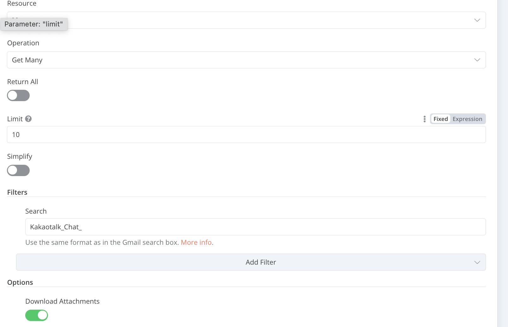This screenshot has height=327, width=508.
Task: Switch Limit to Expression mode
Action: click(467, 119)
